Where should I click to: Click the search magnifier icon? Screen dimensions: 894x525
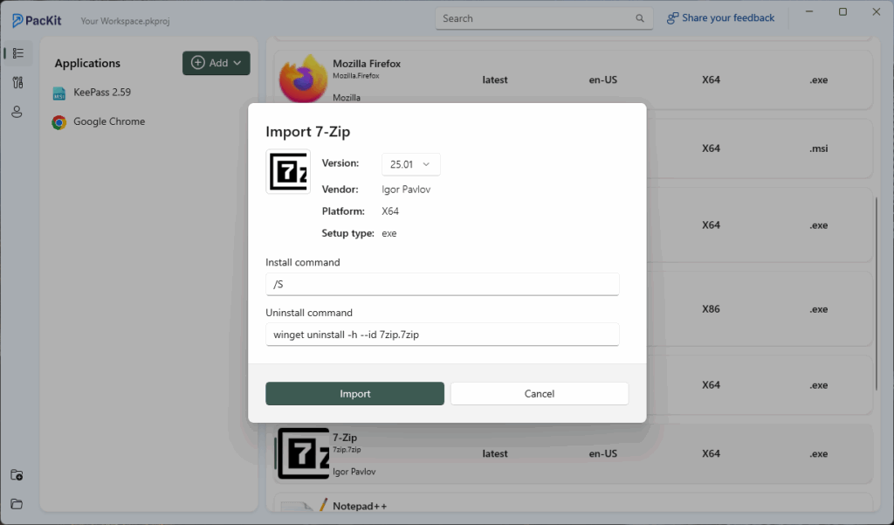tap(640, 18)
